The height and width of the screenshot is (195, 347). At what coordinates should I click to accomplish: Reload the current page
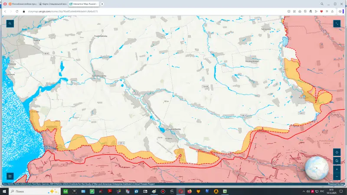(17, 11)
